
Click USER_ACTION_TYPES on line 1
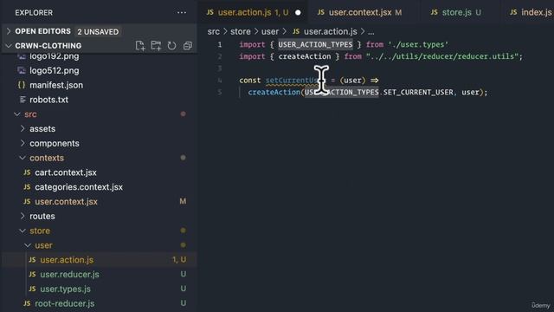[315, 44]
